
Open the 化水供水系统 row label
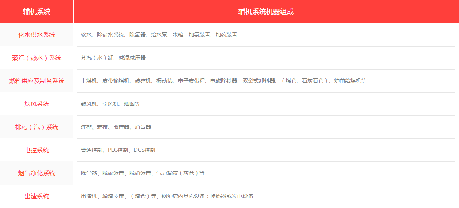point(37,35)
